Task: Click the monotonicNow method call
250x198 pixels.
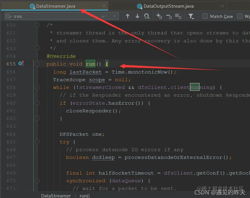Action: click(148, 72)
